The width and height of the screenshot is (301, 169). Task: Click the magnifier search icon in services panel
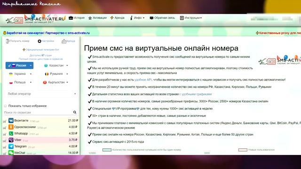tap(75, 112)
